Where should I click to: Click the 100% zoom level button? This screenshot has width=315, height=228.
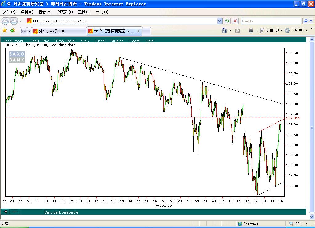(296, 224)
